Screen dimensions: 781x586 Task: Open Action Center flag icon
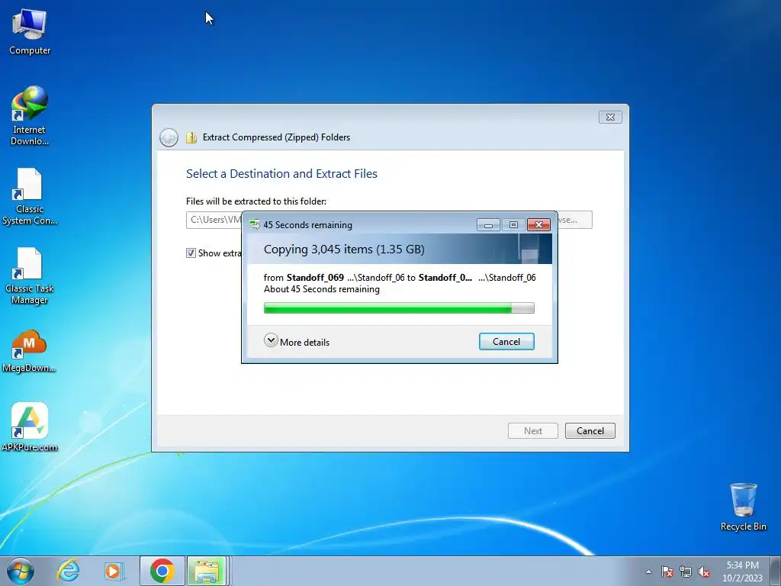[667, 572]
